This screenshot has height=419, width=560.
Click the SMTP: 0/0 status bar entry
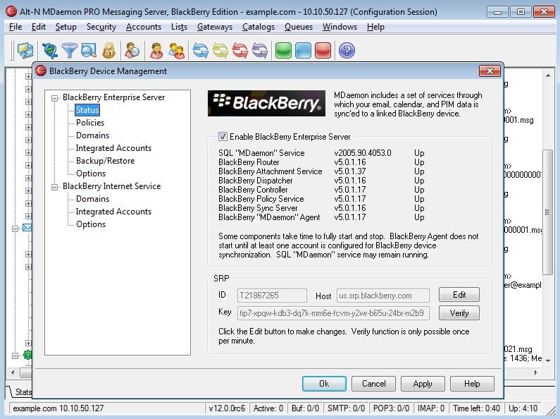(x=346, y=408)
